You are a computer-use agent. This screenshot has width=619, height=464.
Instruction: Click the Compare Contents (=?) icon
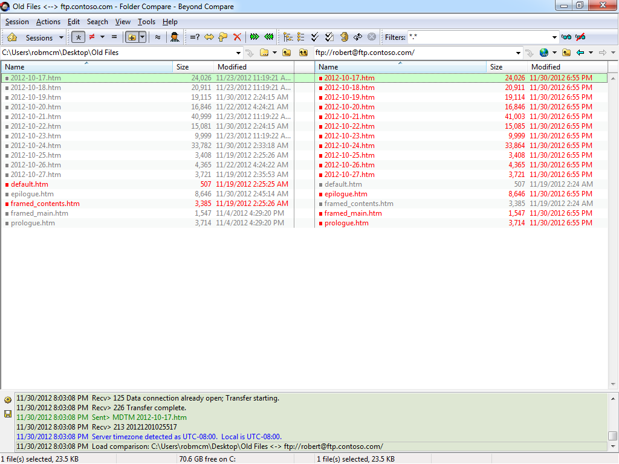195,37
